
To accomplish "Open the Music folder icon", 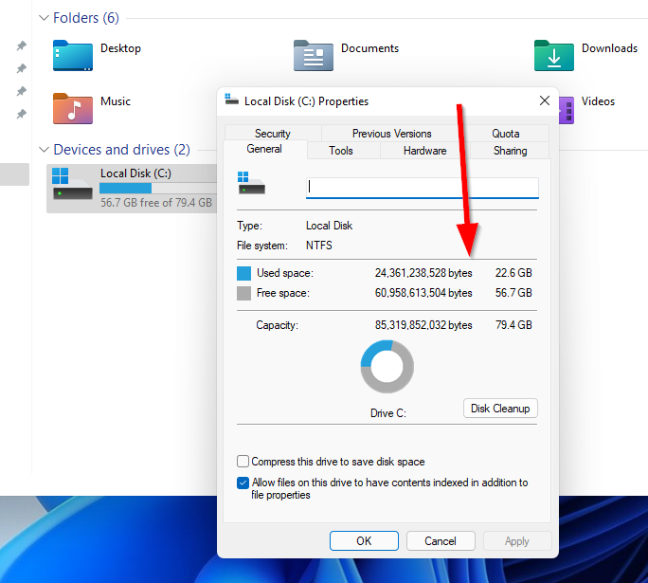I will tap(73, 108).
